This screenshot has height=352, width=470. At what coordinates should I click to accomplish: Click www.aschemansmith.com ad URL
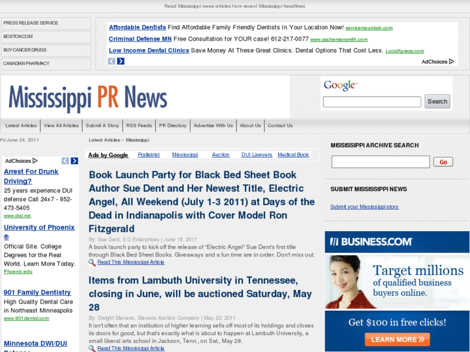point(339,39)
